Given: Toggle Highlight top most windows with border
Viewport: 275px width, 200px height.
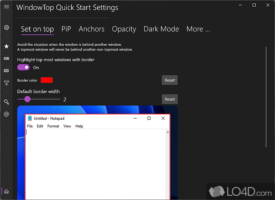Looking at the screenshot, I should coord(23,67).
